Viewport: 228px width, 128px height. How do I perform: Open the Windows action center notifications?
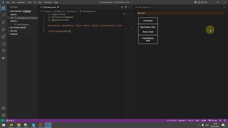(x=223, y=125)
